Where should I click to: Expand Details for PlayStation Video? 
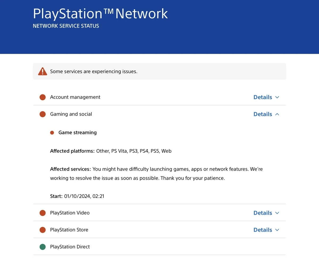pos(266,213)
